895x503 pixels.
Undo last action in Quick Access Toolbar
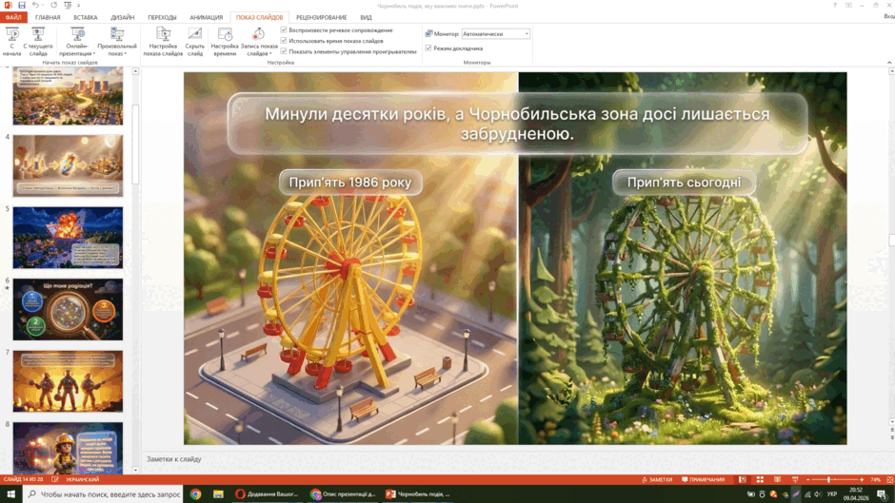[x=35, y=5]
